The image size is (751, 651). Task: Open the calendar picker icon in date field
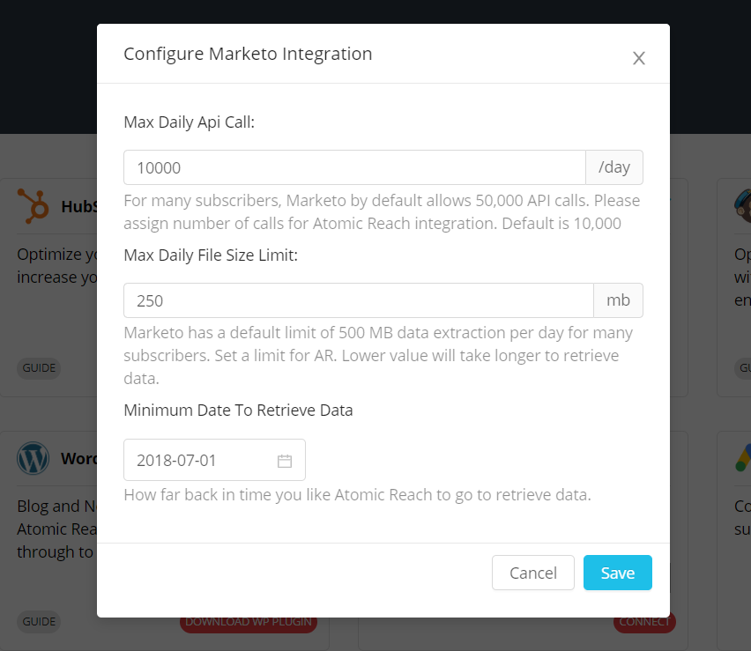(x=285, y=461)
